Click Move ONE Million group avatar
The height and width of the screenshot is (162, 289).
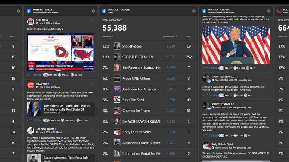coord(117,78)
